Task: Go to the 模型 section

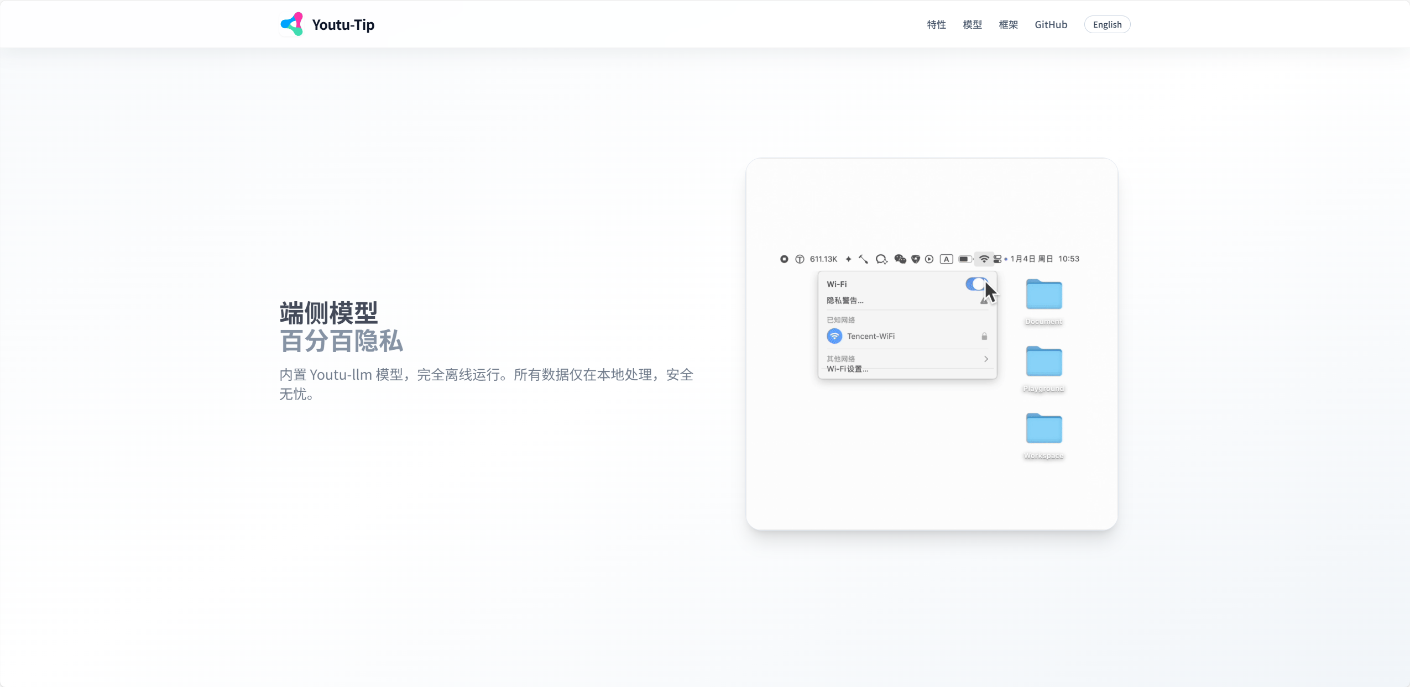Action: (972, 24)
